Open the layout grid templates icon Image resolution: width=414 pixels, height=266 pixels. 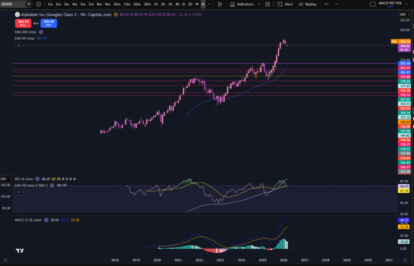pyautogui.click(x=268, y=4)
